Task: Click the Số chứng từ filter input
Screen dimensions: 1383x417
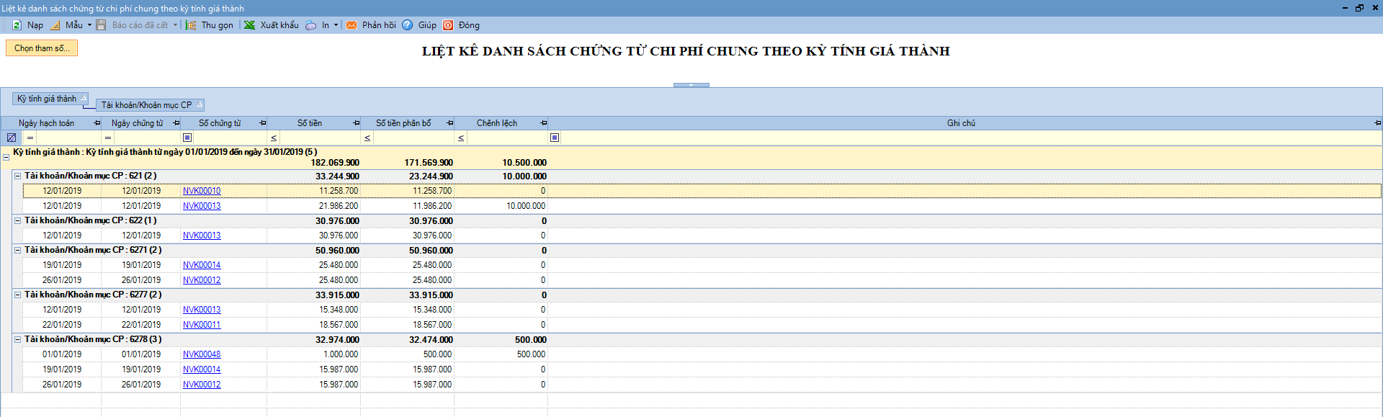Action: pos(229,138)
